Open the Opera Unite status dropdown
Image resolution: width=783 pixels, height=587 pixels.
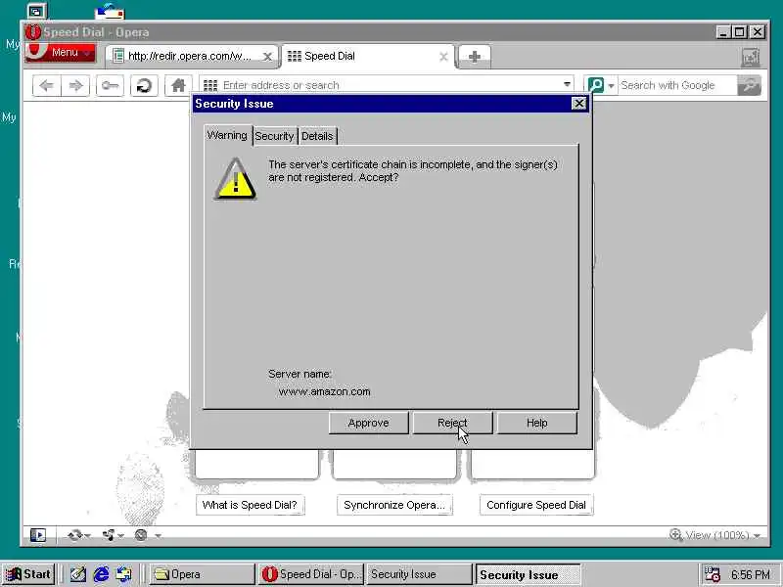point(113,535)
